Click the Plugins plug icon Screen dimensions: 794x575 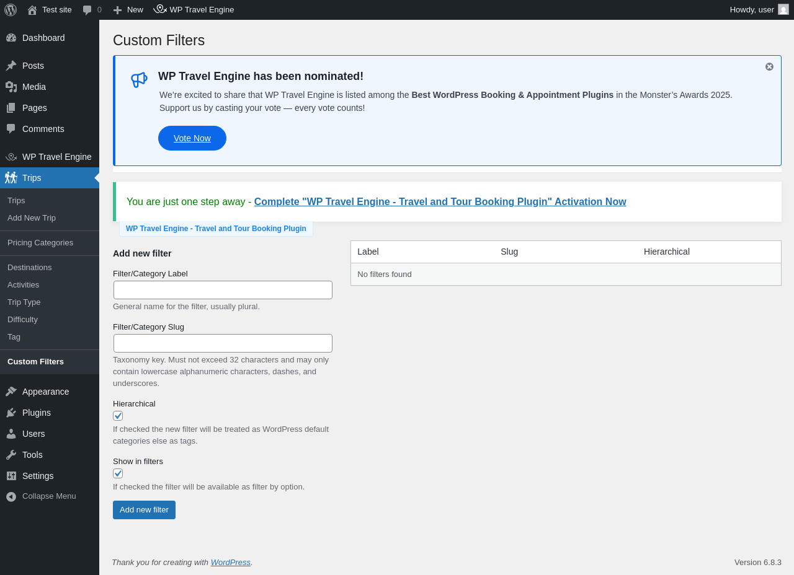pyautogui.click(x=11, y=413)
